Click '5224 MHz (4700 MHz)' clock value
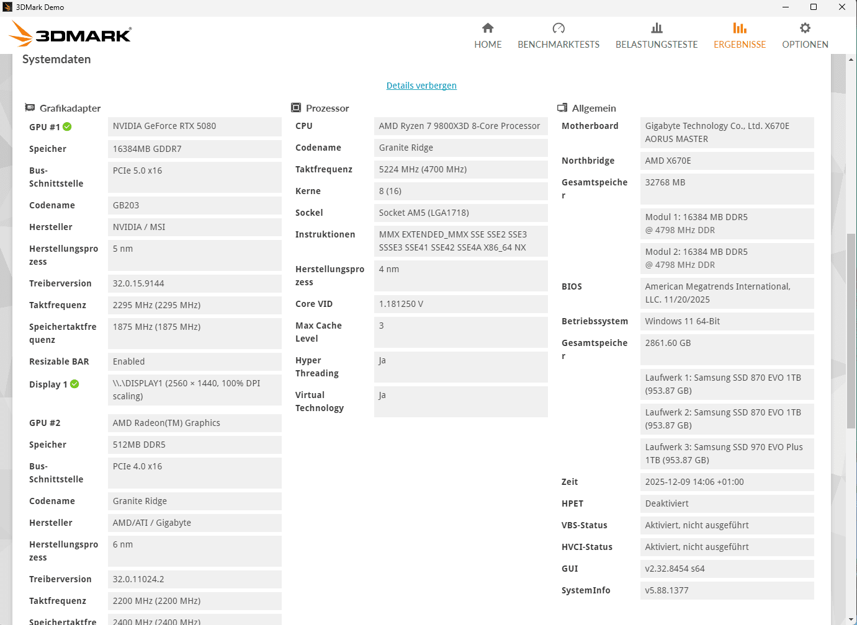857x625 pixels. [x=461, y=169]
